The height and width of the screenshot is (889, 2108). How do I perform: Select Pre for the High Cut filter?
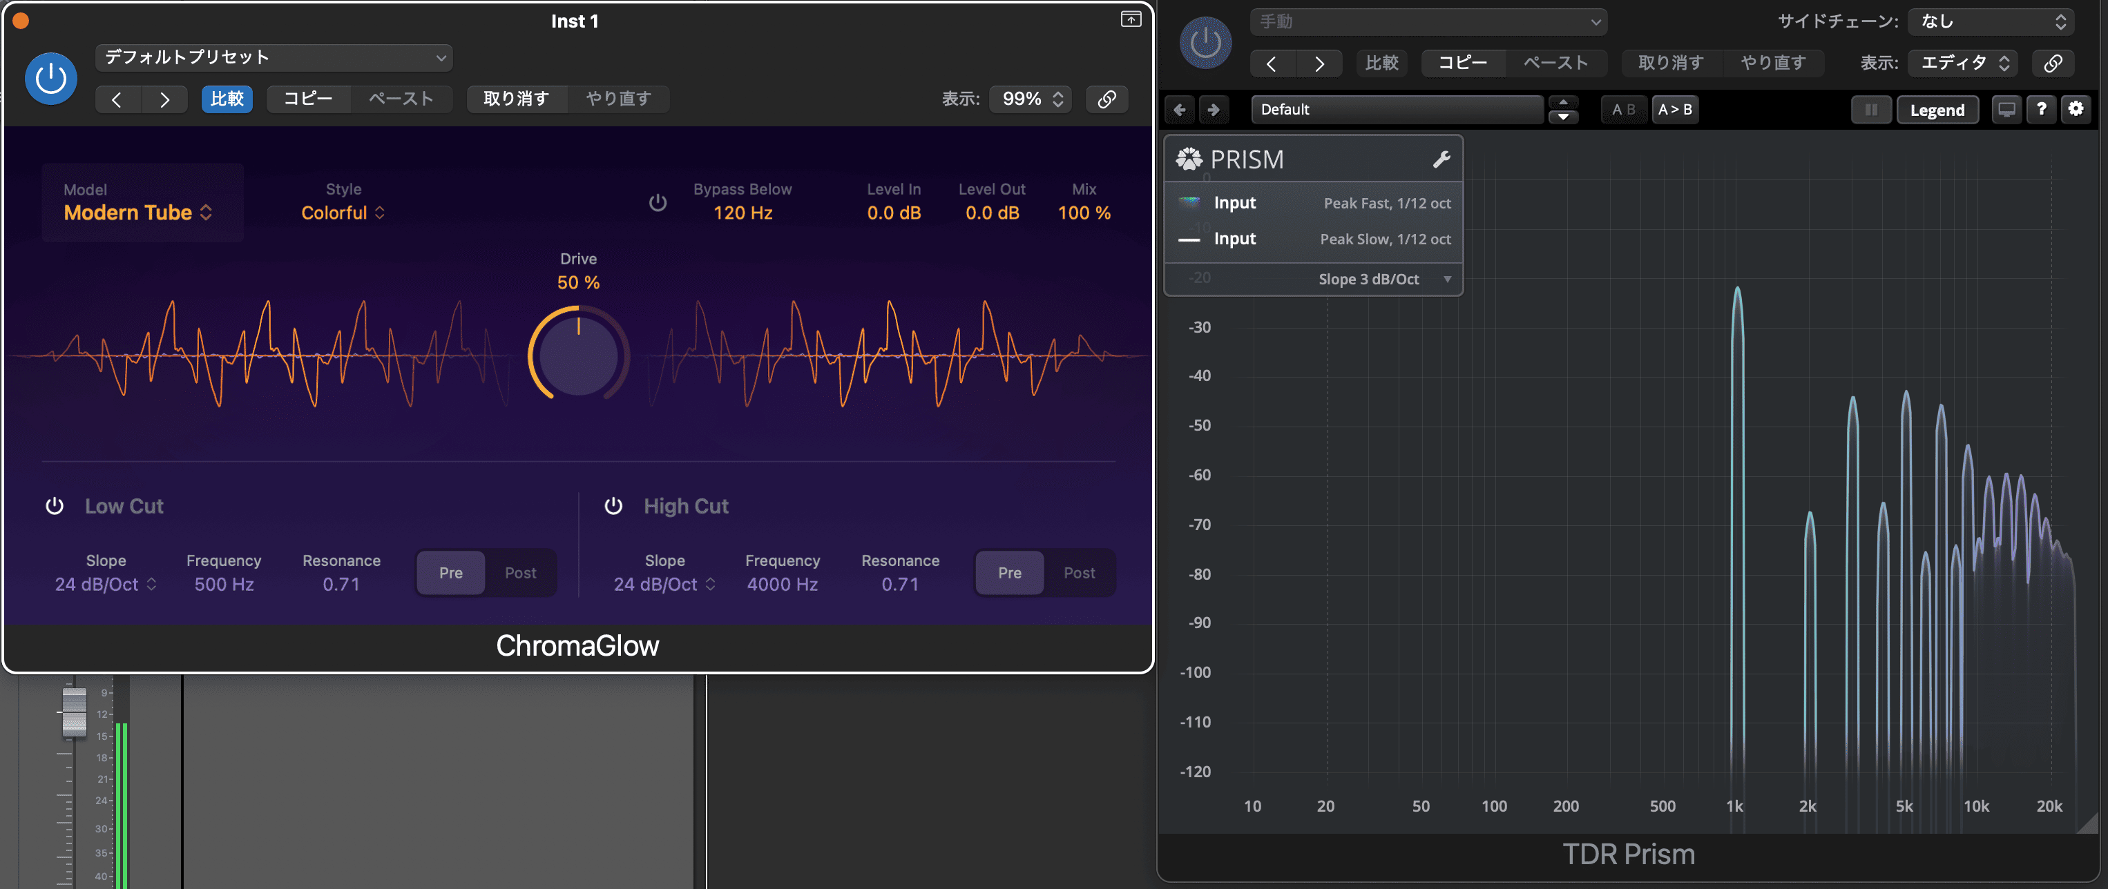1010,572
